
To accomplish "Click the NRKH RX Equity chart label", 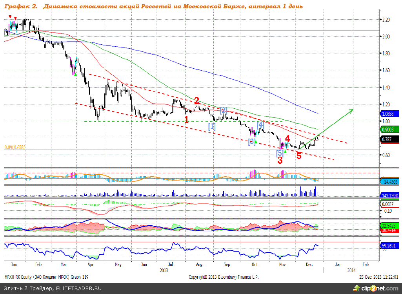I will 46,277.
